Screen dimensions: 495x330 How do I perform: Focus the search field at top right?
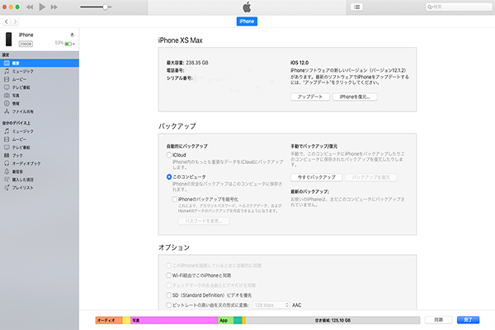coord(459,7)
